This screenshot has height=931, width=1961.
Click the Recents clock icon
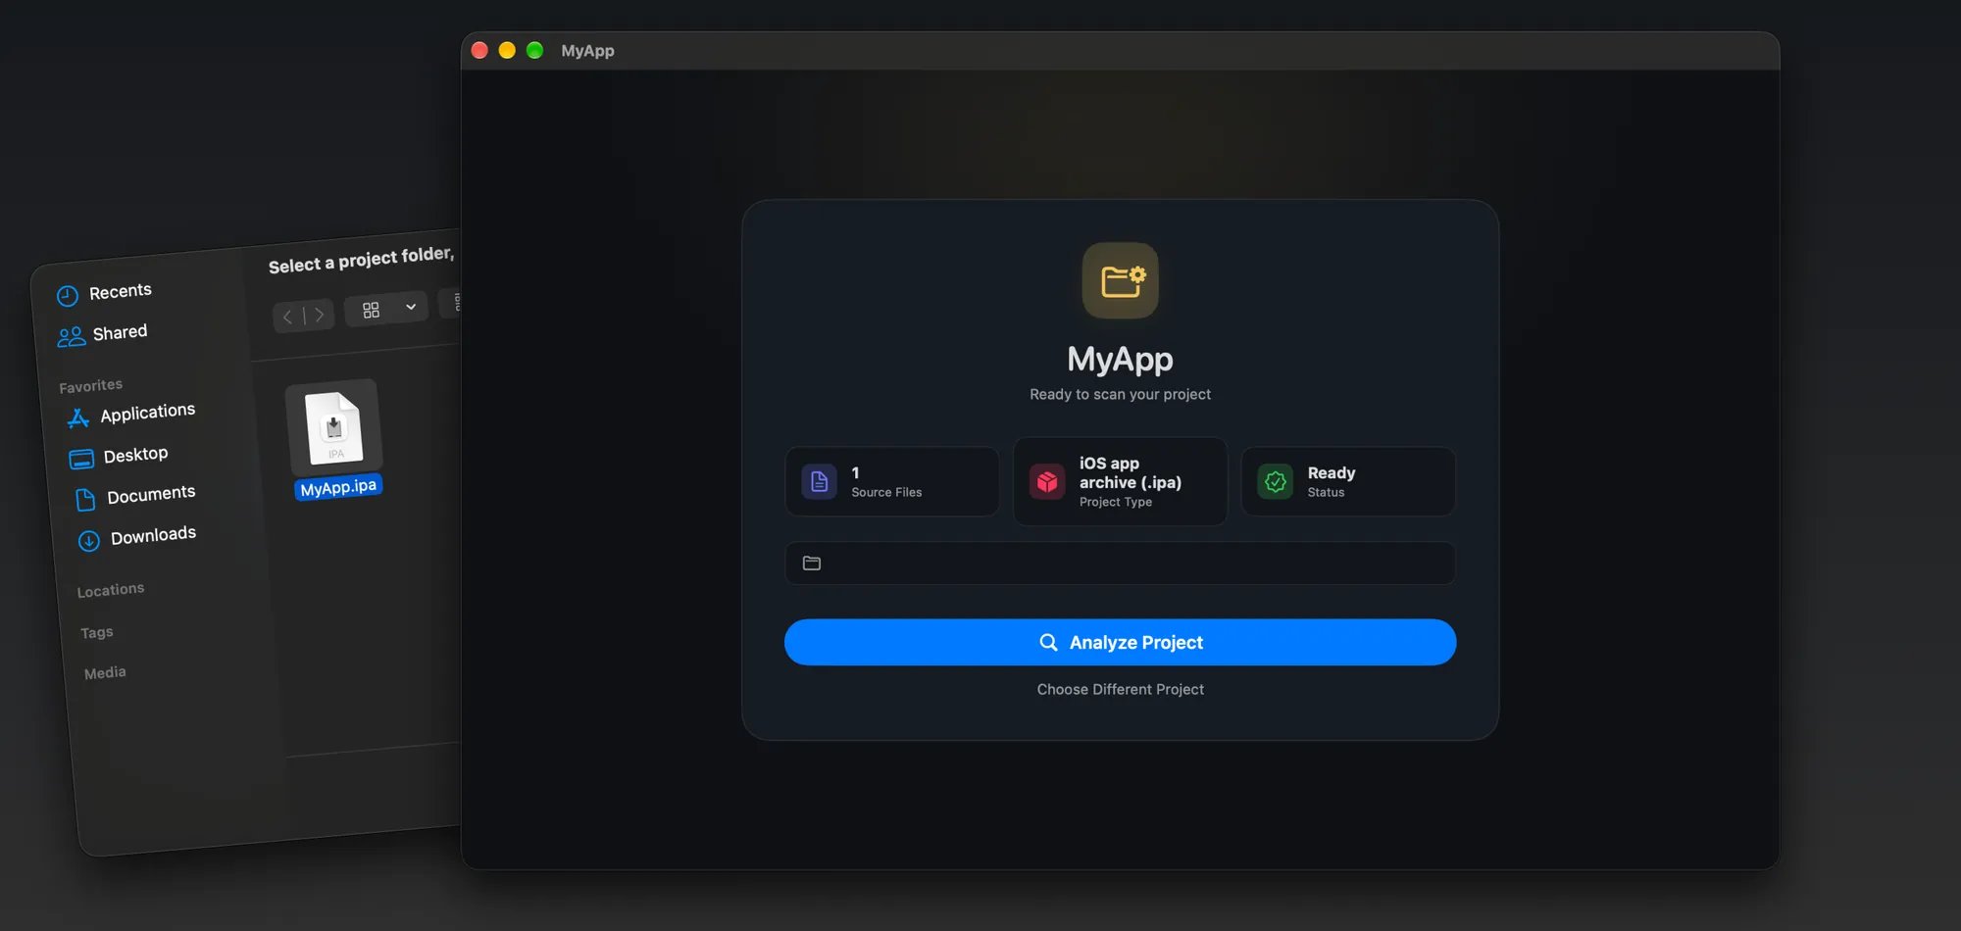click(x=67, y=295)
